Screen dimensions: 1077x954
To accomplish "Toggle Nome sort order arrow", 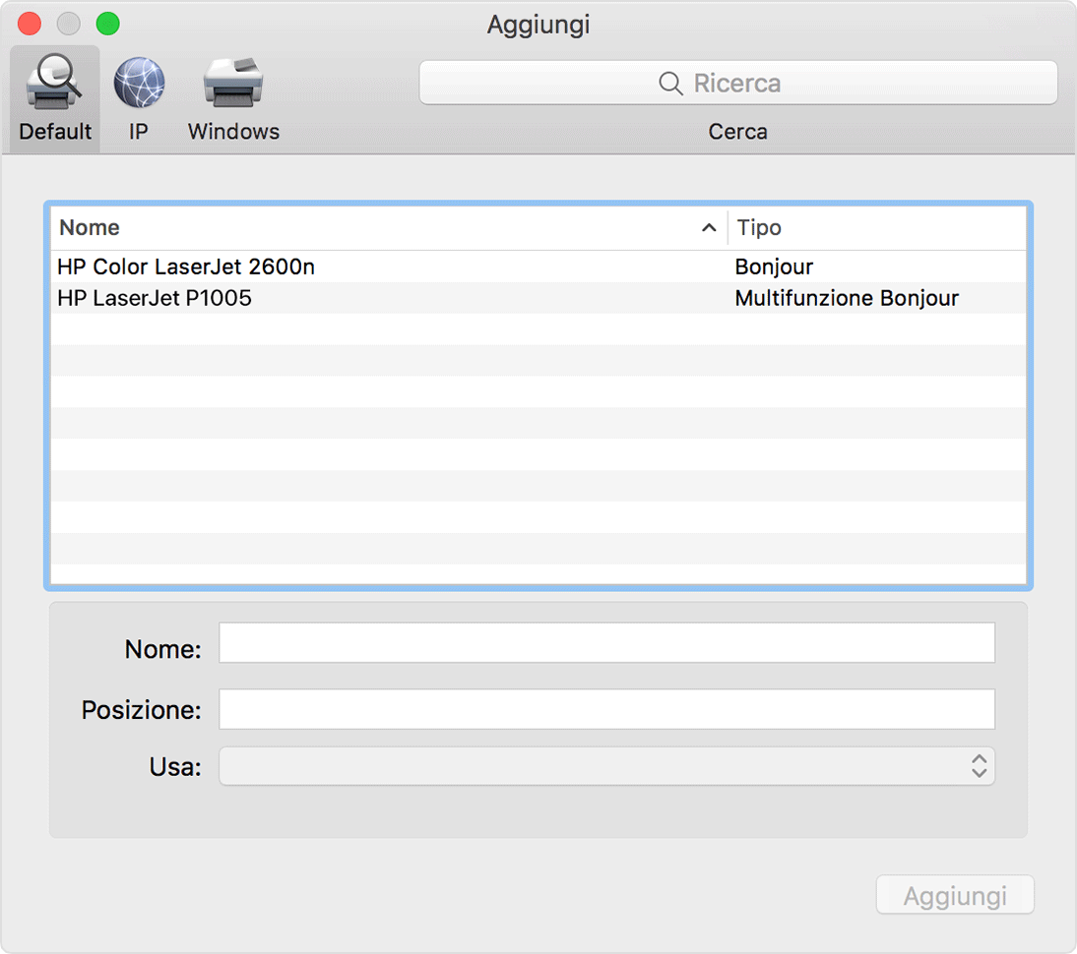I will point(709,228).
